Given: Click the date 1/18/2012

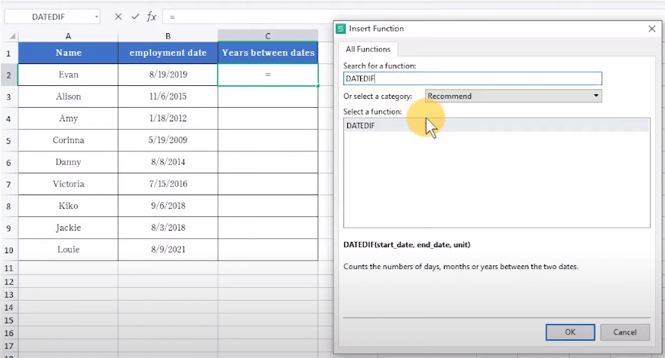Looking at the screenshot, I should [168, 118].
